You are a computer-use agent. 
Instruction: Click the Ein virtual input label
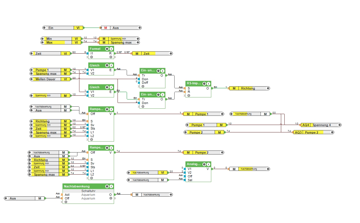(51, 28)
